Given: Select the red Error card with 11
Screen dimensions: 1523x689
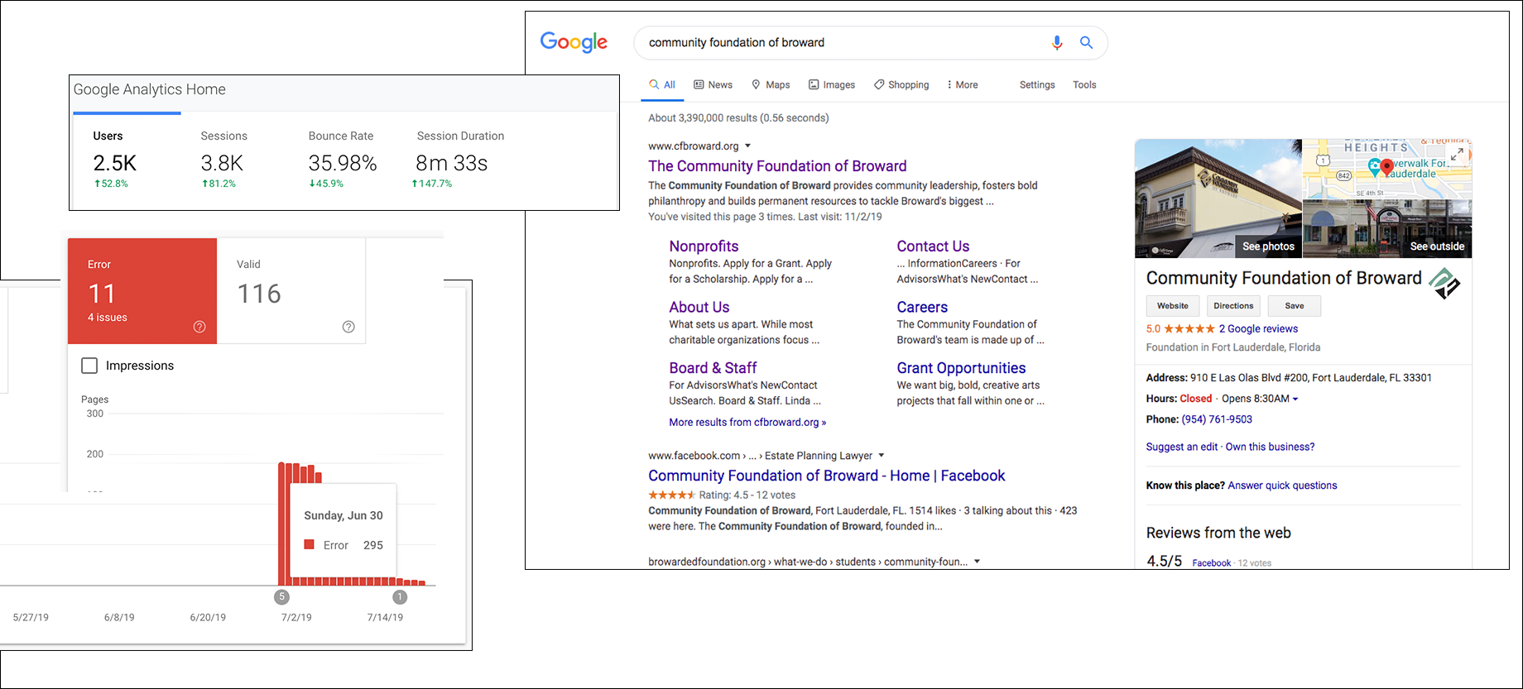Looking at the screenshot, I should point(142,291).
